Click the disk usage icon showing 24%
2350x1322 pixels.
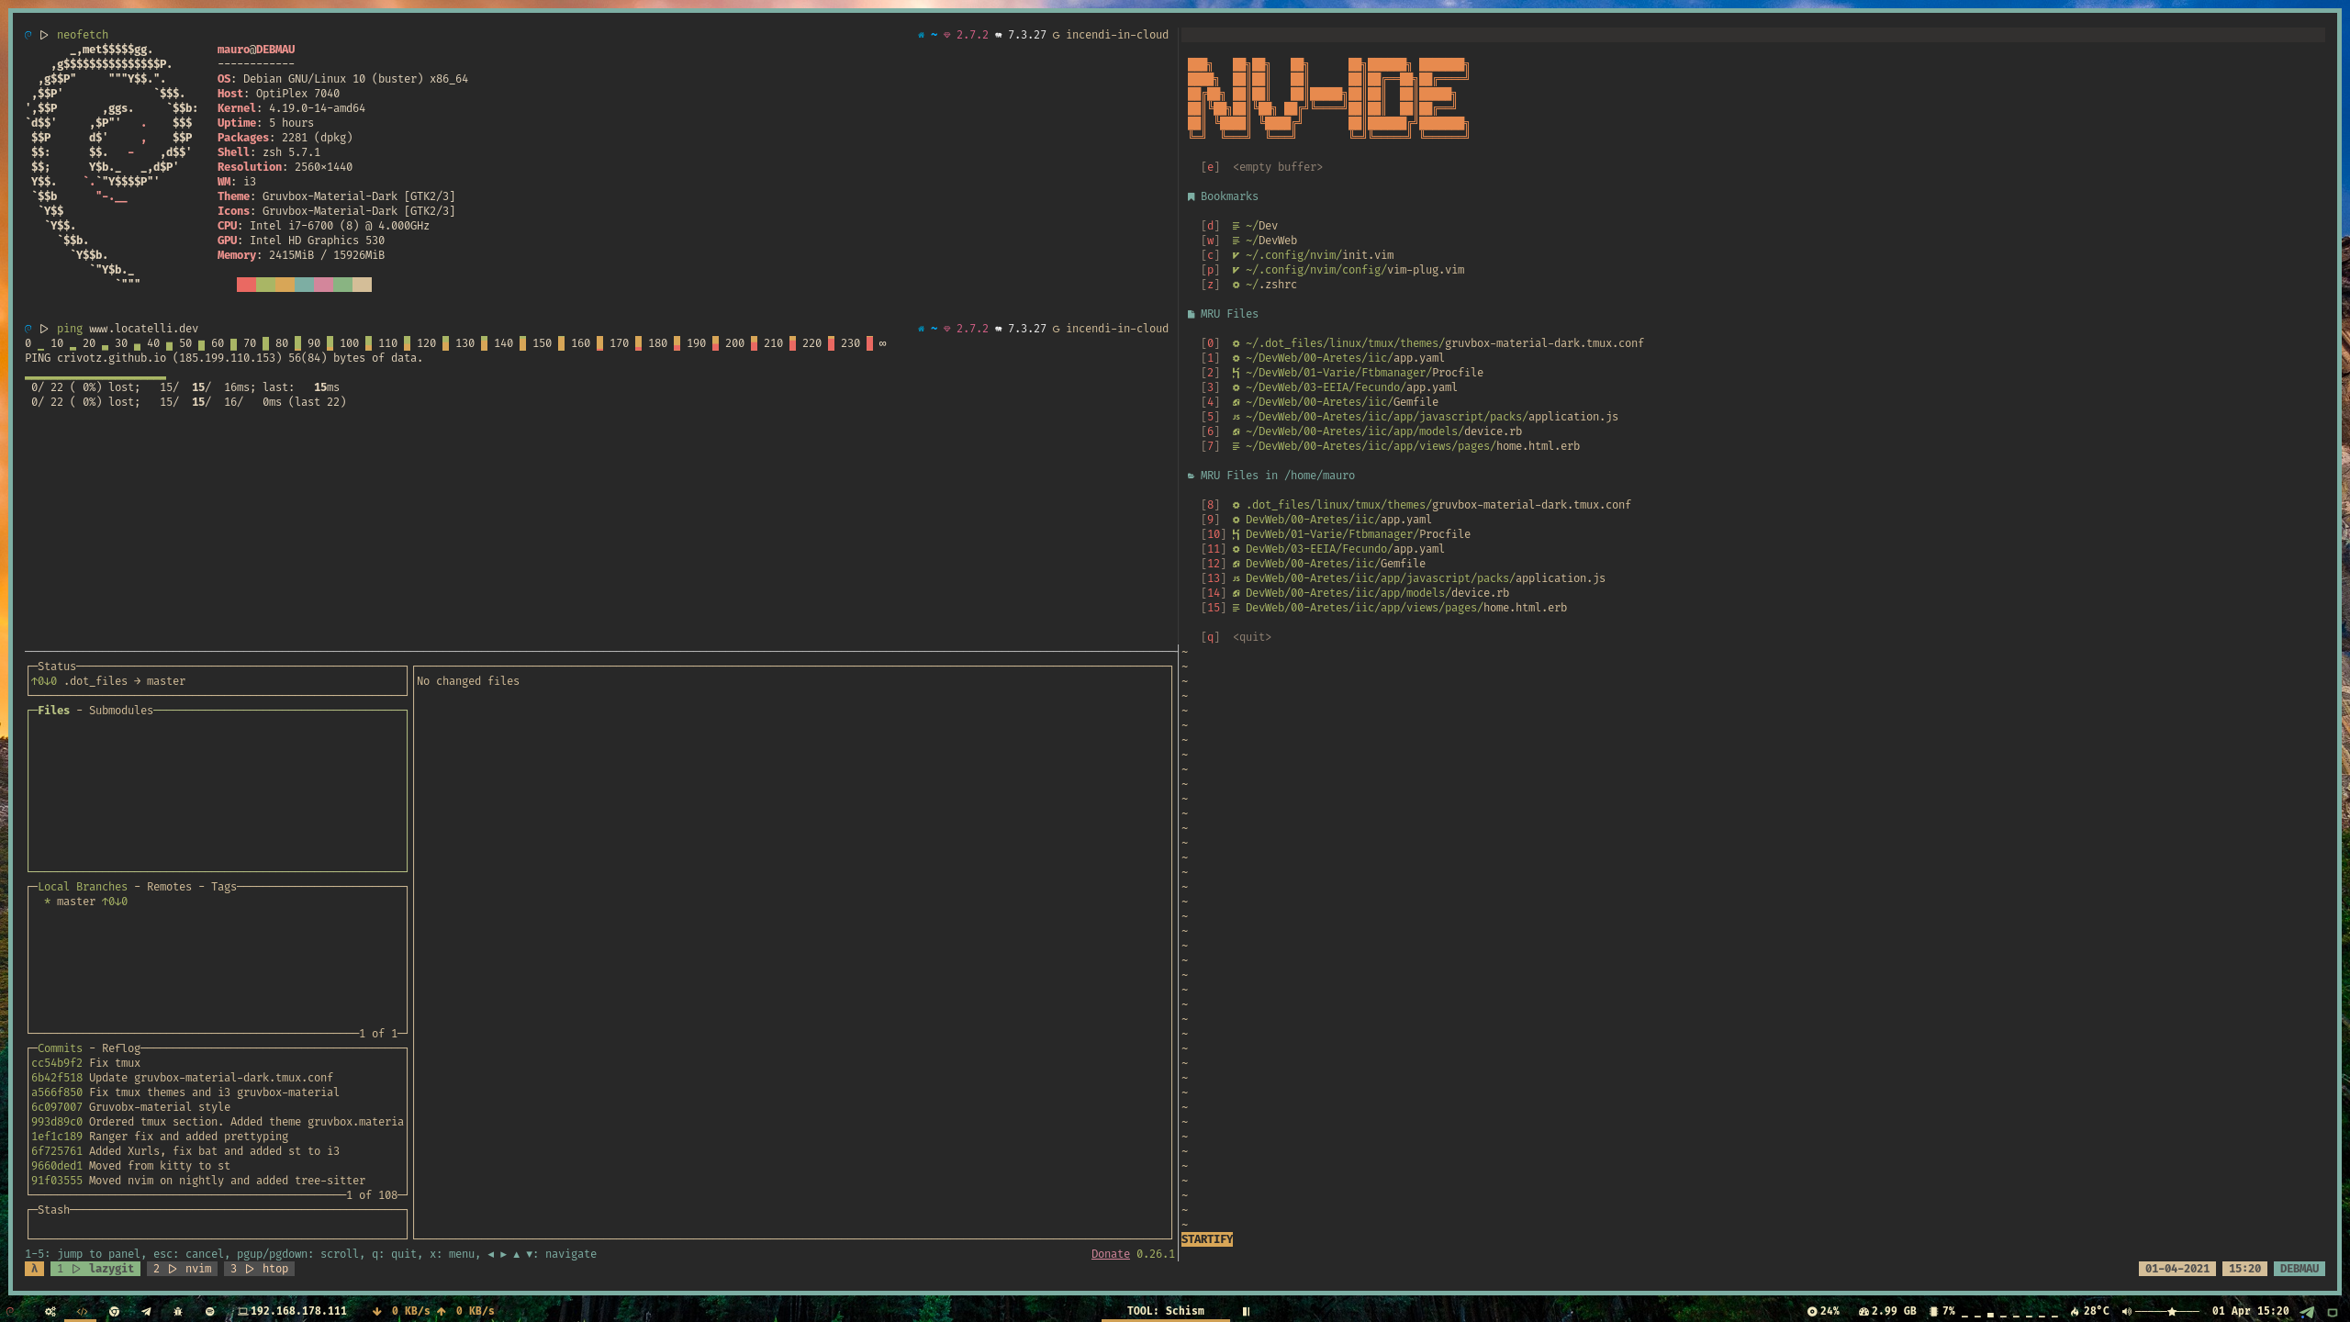point(1812,1311)
